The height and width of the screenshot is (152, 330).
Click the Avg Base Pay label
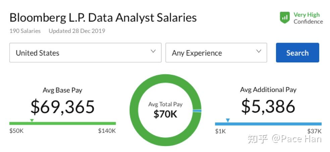(x=62, y=90)
